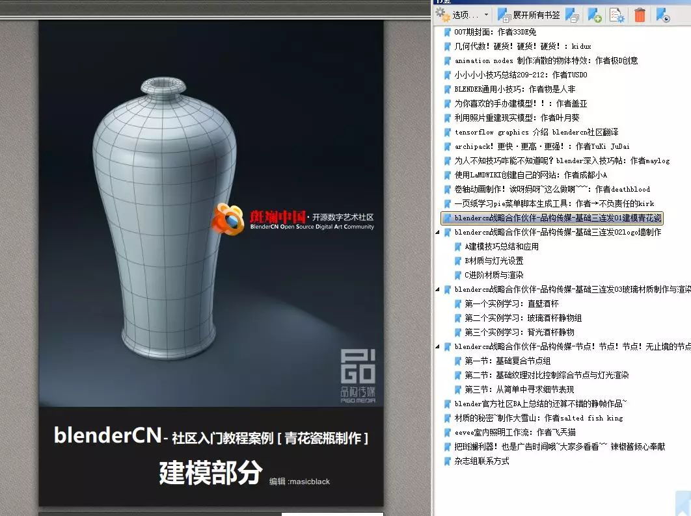Open sub-bookmark C进阶材质与渲染
Image resolution: width=691 pixels, height=516 pixels.
494,275
